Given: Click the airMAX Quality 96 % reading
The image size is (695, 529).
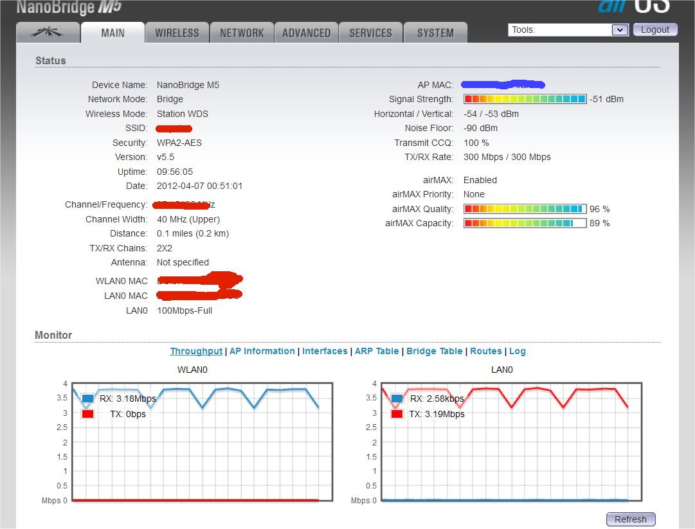Looking at the screenshot, I should pos(599,209).
